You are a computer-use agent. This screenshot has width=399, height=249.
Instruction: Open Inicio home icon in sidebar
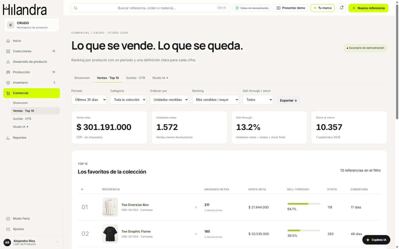8,41
